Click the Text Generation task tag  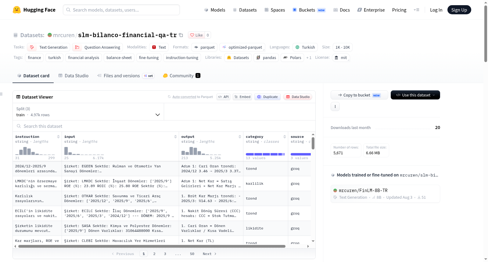[48, 47]
